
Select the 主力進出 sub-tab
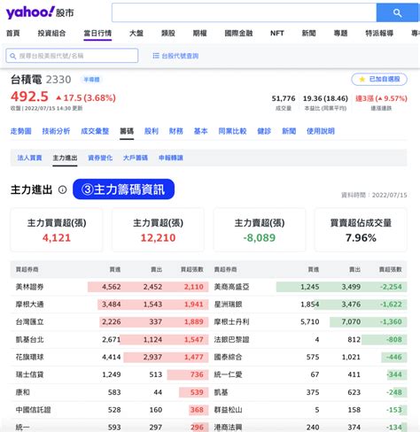click(x=65, y=158)
